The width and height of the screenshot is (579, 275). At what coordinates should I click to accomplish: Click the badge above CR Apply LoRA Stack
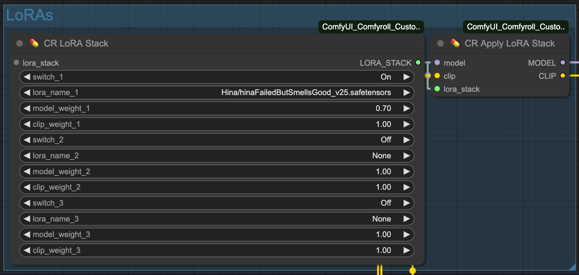tap(516, 27)
